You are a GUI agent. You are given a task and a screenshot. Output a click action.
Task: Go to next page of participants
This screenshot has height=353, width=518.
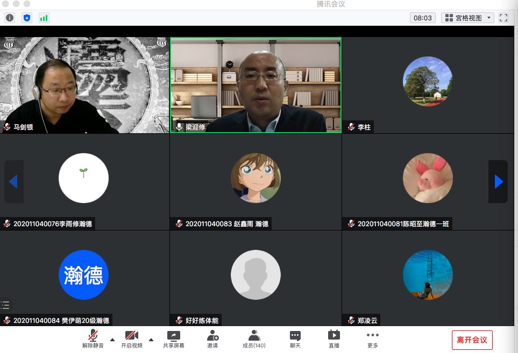pos(498,182)
